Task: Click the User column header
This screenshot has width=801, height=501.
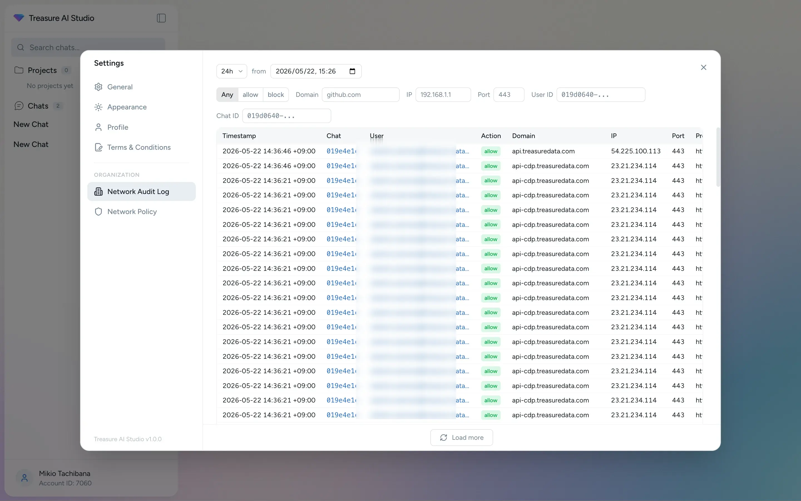Action: 376,136
